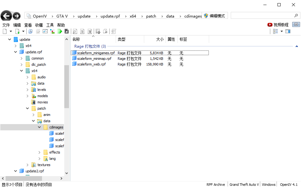This screenshot has width=301, height=188.
Task: Open the 视频教程 video tutorial link
Action: pos(278,25)
